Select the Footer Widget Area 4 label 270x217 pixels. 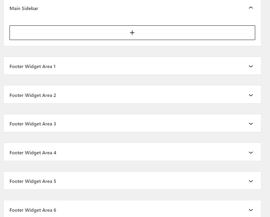[x=33, y=153]
